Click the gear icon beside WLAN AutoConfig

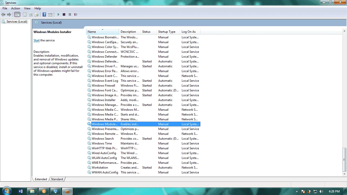89,158
